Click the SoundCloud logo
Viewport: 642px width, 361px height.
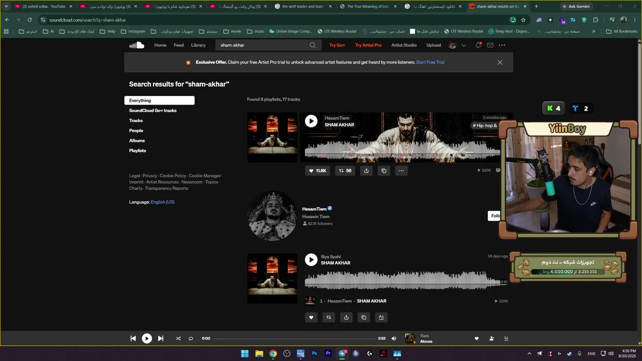136,45
